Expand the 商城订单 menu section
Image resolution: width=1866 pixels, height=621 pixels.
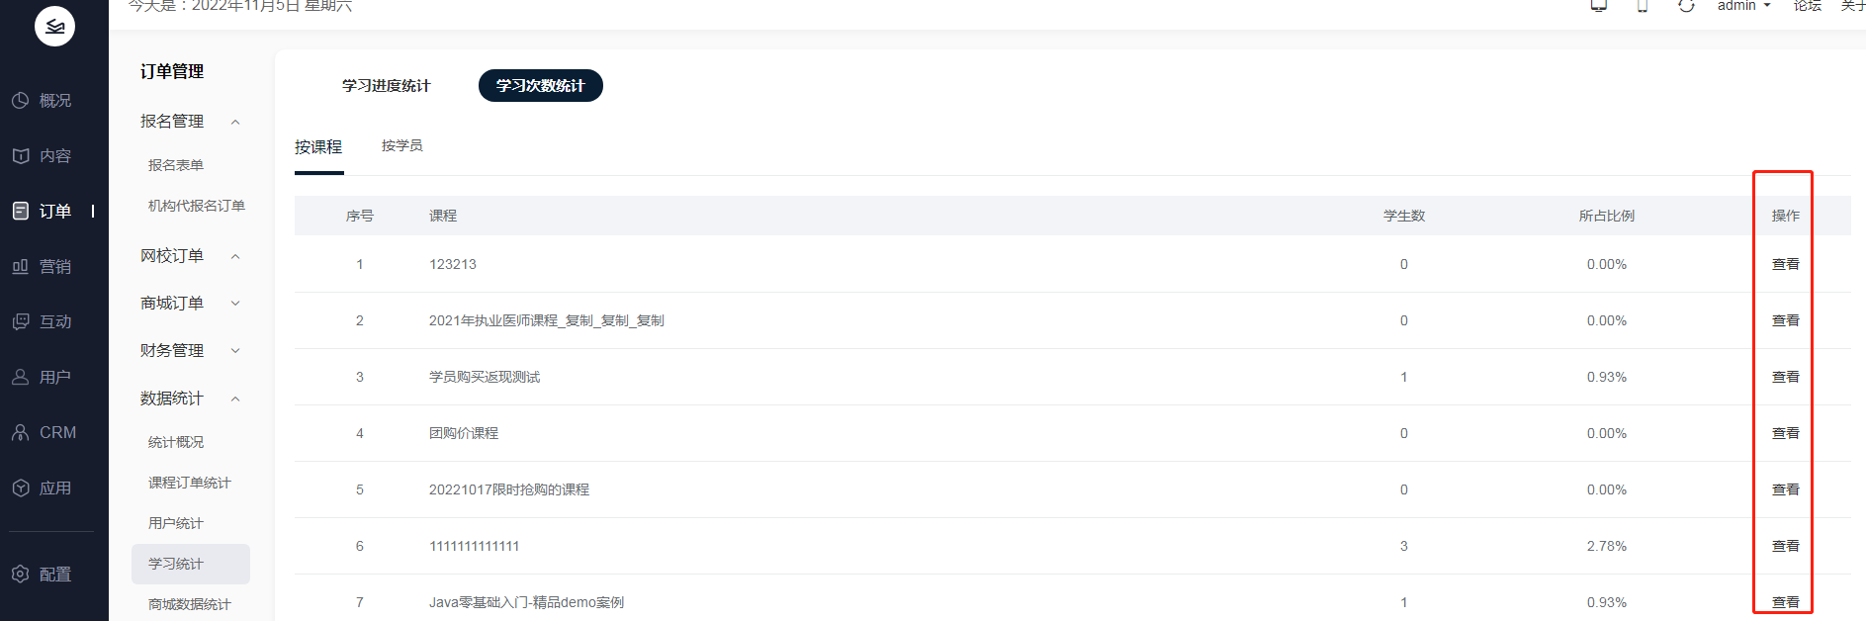pos(235,304)
